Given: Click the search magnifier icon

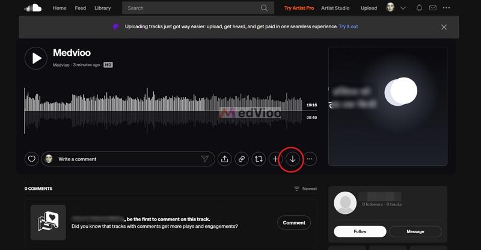Looking at the screenshot, I should coord(264,8).
